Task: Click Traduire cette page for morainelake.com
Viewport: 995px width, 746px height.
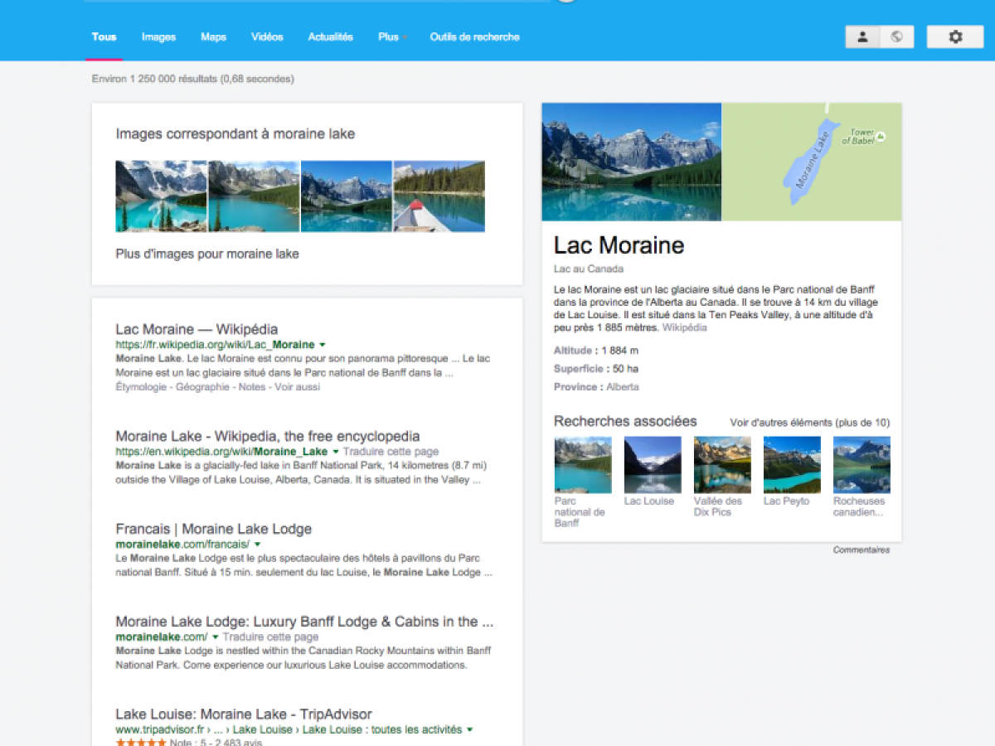Action: [271, 637]
